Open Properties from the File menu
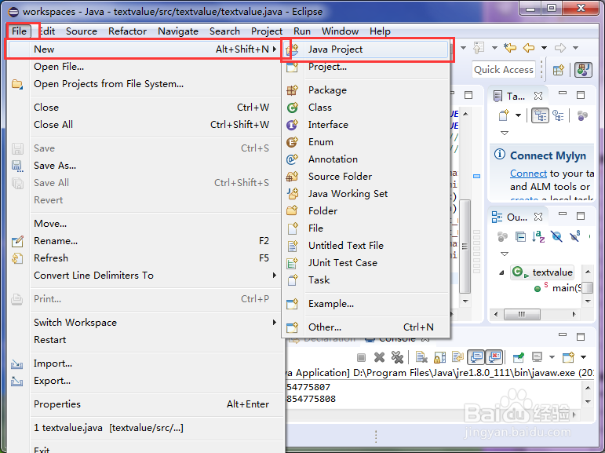The height and width of the screenshot is (453, 605). pos(144,404)
